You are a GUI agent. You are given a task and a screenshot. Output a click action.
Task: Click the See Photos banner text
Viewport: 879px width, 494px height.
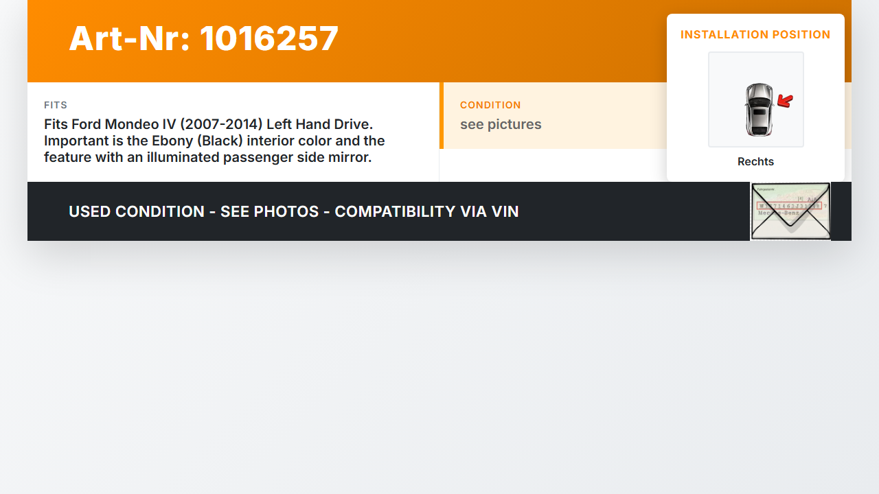pyautogui.click(x=269, y=211)
